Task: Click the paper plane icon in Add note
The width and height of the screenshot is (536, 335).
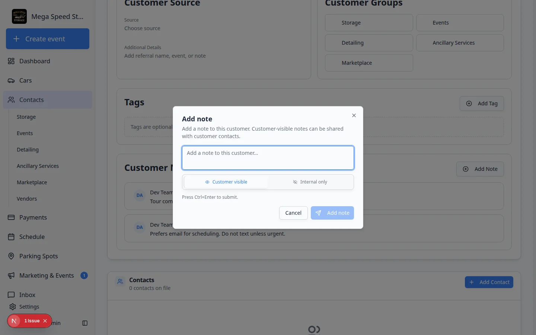Action: tap(318, 213)
